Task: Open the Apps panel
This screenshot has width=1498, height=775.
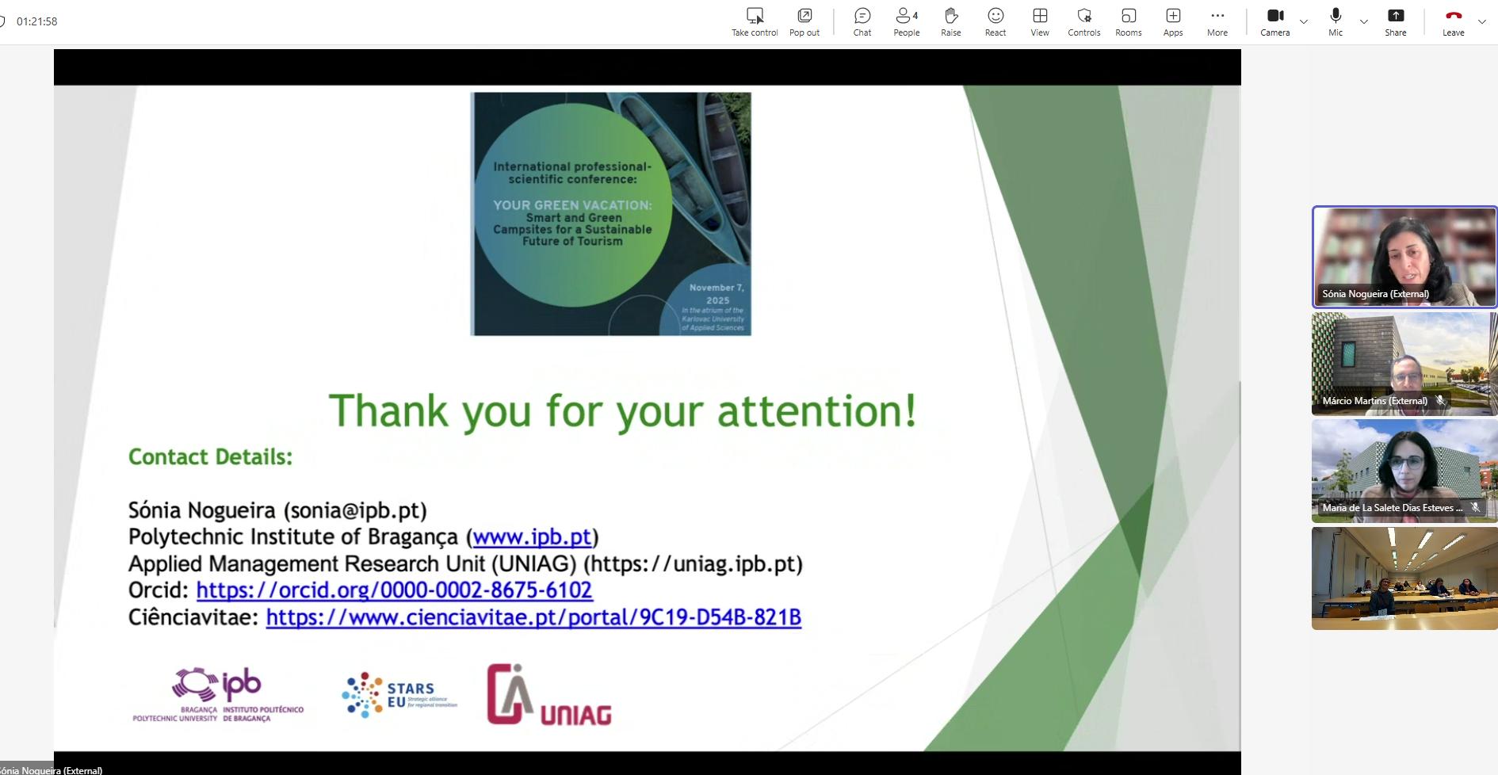Action: point(1172,17)
